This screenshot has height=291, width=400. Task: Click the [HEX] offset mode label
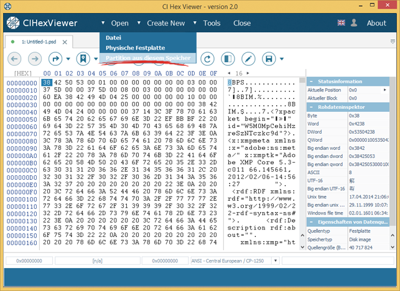pyautogui.click(x=22, y=73)
